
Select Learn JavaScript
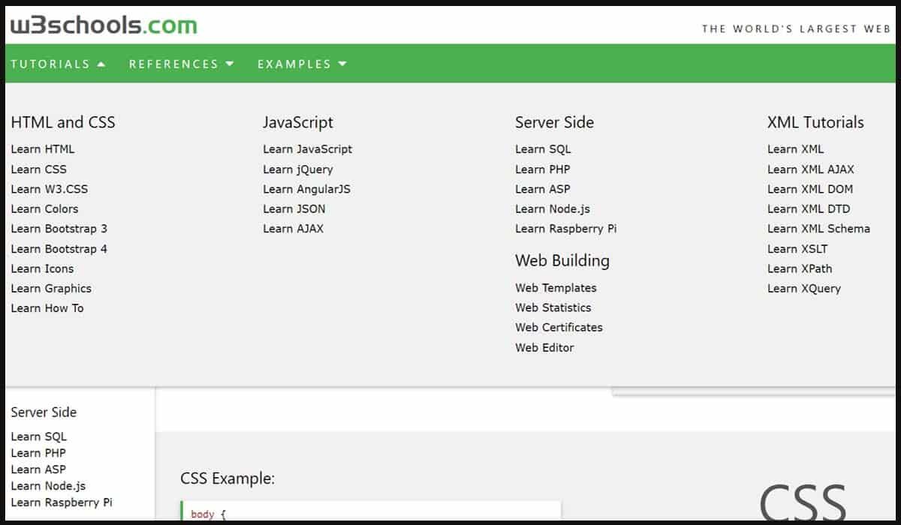coord(307,148)
